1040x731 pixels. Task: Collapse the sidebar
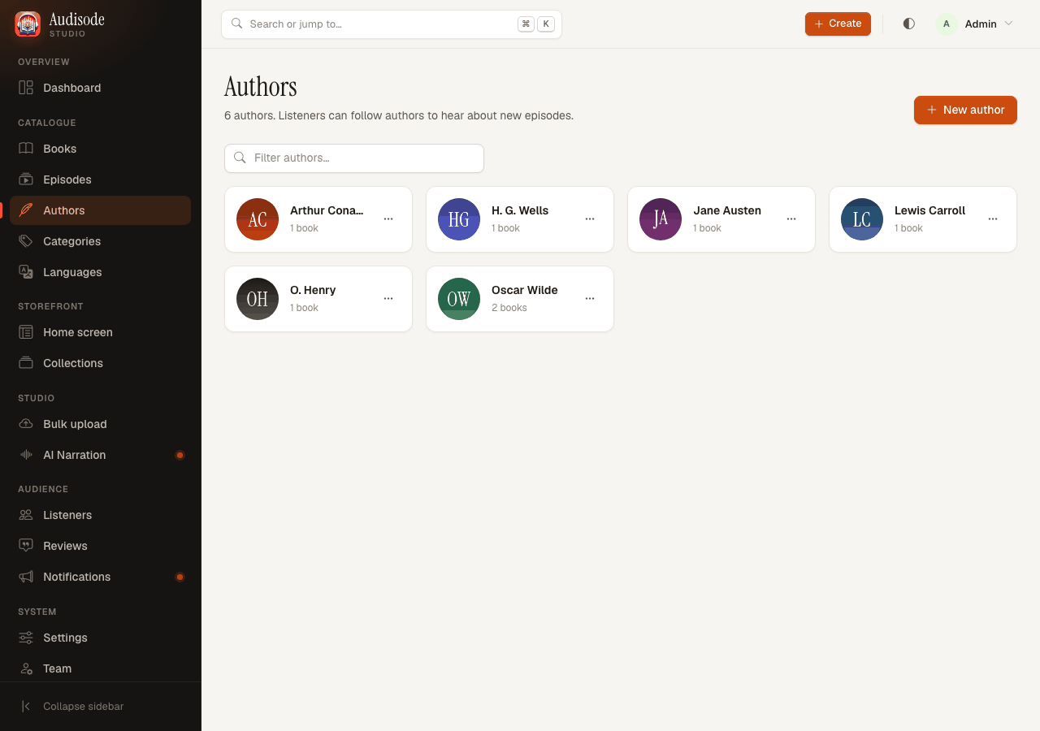click(101, 707)
